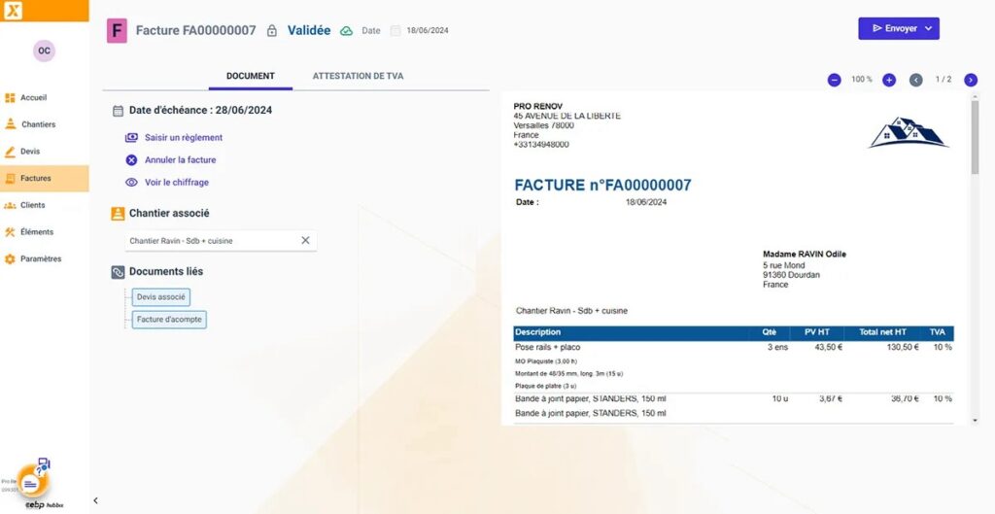Image resolution: width=995 pixels, height=514 pixels.
Task: Open Clients in the sidebar menu
Action: coord(32,205)
